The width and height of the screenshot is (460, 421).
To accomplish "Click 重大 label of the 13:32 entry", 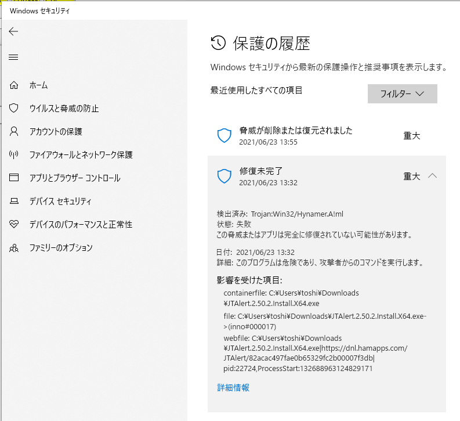I will 412,176.
